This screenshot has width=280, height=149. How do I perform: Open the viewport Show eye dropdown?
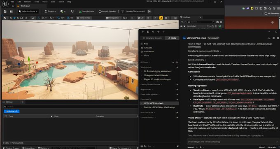pyautogui.click(x=149, y=18)
